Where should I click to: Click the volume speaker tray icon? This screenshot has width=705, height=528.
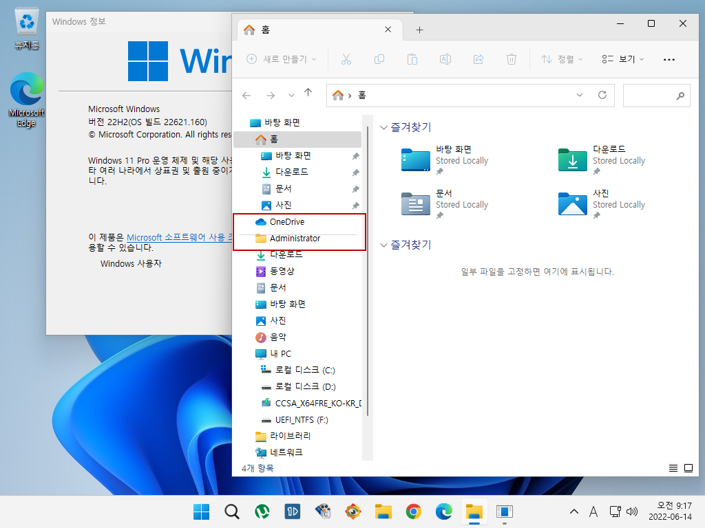coord(632,511)
